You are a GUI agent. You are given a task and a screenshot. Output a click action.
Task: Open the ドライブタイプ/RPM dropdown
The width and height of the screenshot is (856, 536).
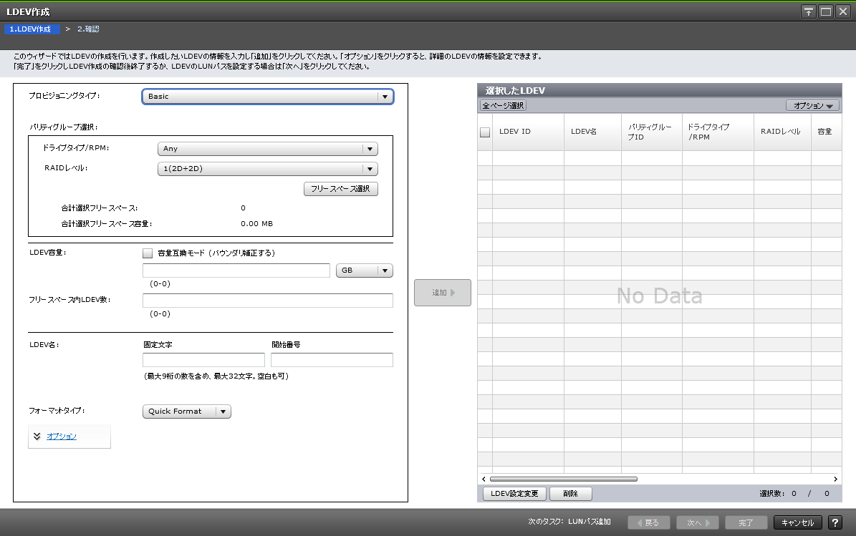point(267,149)
